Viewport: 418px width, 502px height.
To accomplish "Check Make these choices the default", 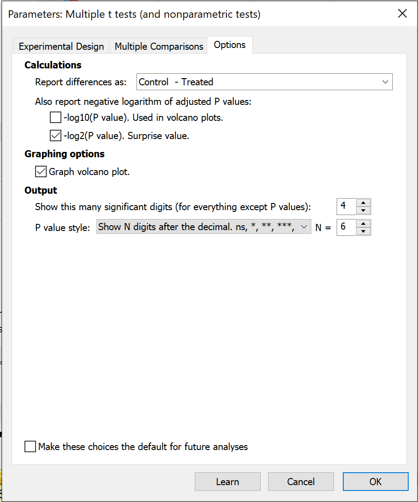I will [x=30, y=446].
